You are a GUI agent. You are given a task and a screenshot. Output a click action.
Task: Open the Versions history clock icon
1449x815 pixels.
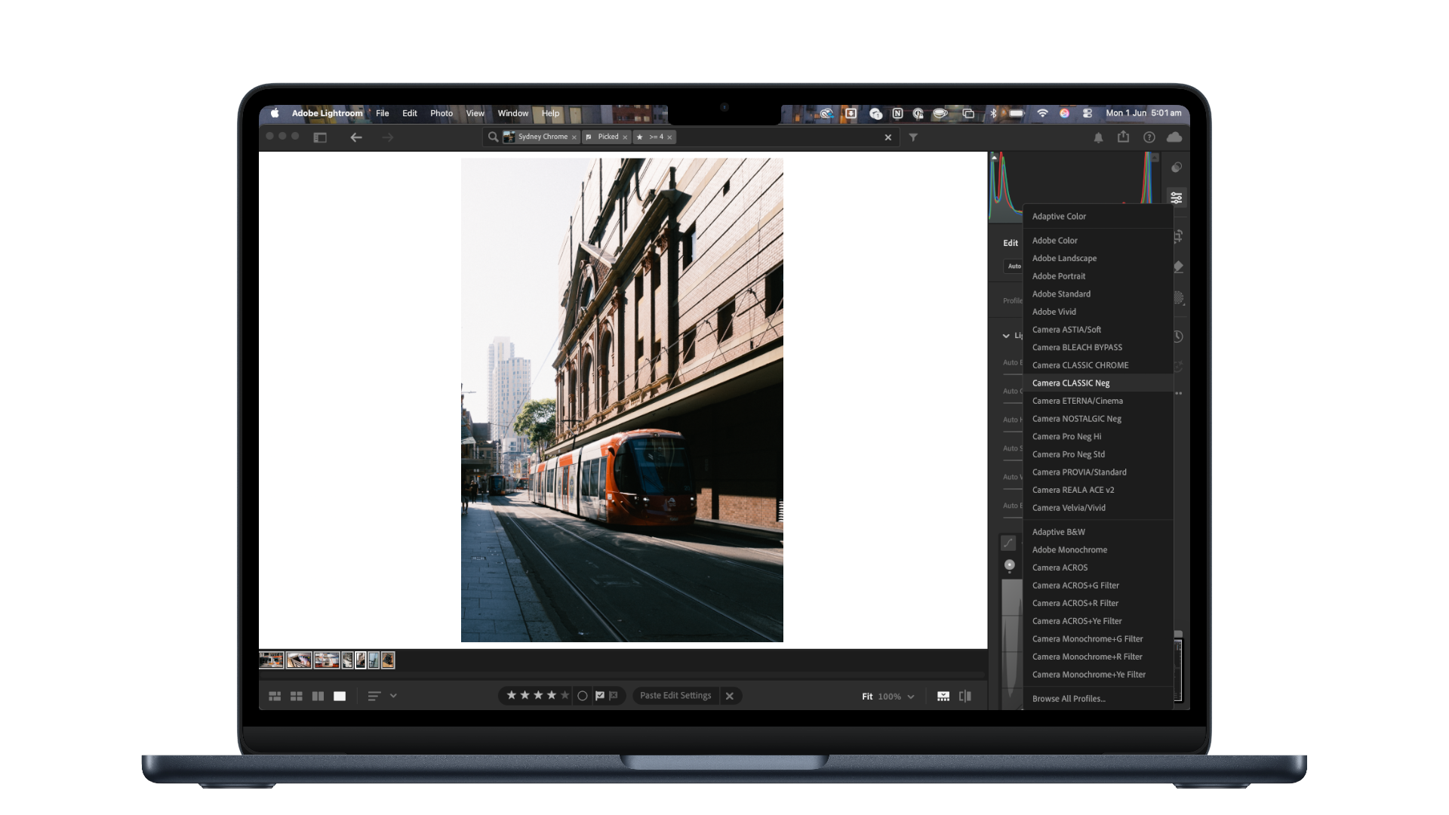click(x=1178, y=337)
